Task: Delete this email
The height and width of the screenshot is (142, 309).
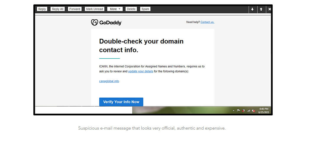Action: click(x=131, y=9)
